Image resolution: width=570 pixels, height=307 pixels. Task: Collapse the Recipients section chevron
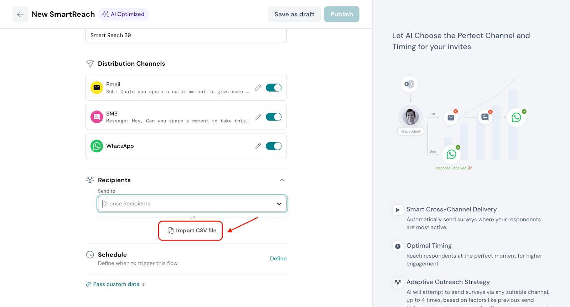[x=282, y=180]
